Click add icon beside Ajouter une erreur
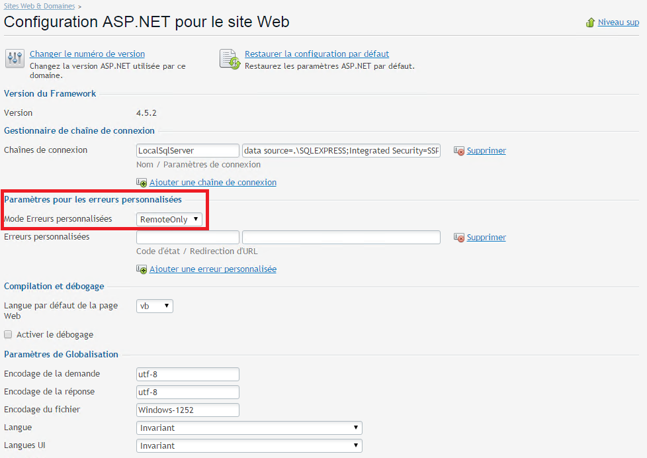 (142, 269)
